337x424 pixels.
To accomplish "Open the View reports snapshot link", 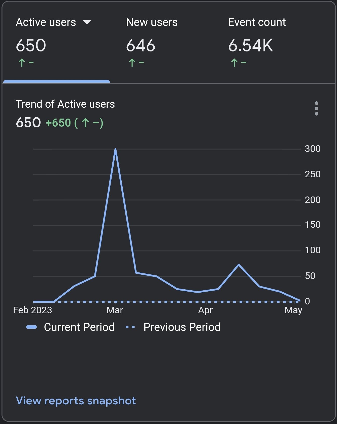I will click(76, 401).
